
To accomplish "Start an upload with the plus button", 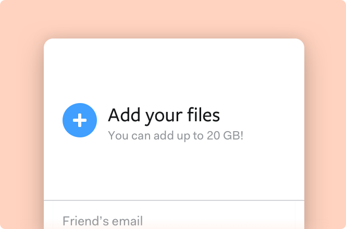I will coord(79,121).
